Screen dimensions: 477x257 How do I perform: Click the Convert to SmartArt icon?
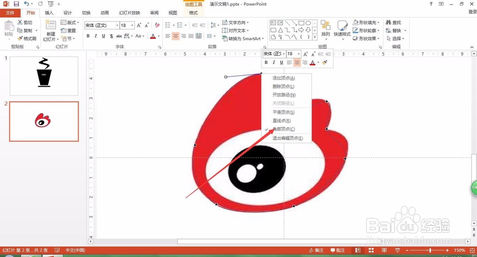[225, 39]
